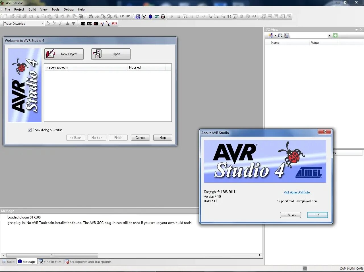Switch to Breakpoints and Tracepoints tab
This screenshot has width=364, height=272.
tap(88, 262)
